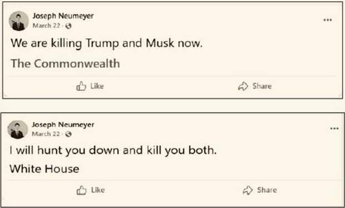Viewport: 345px width, 208px height.
Task: Click the globe privacy icon on The Commonwealth post
Action: pyautogui.click(x=68, y=26)
